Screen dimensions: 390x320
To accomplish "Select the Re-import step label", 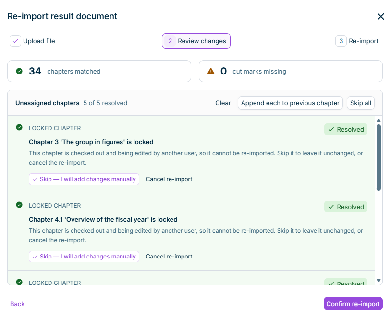I will 364,41.
